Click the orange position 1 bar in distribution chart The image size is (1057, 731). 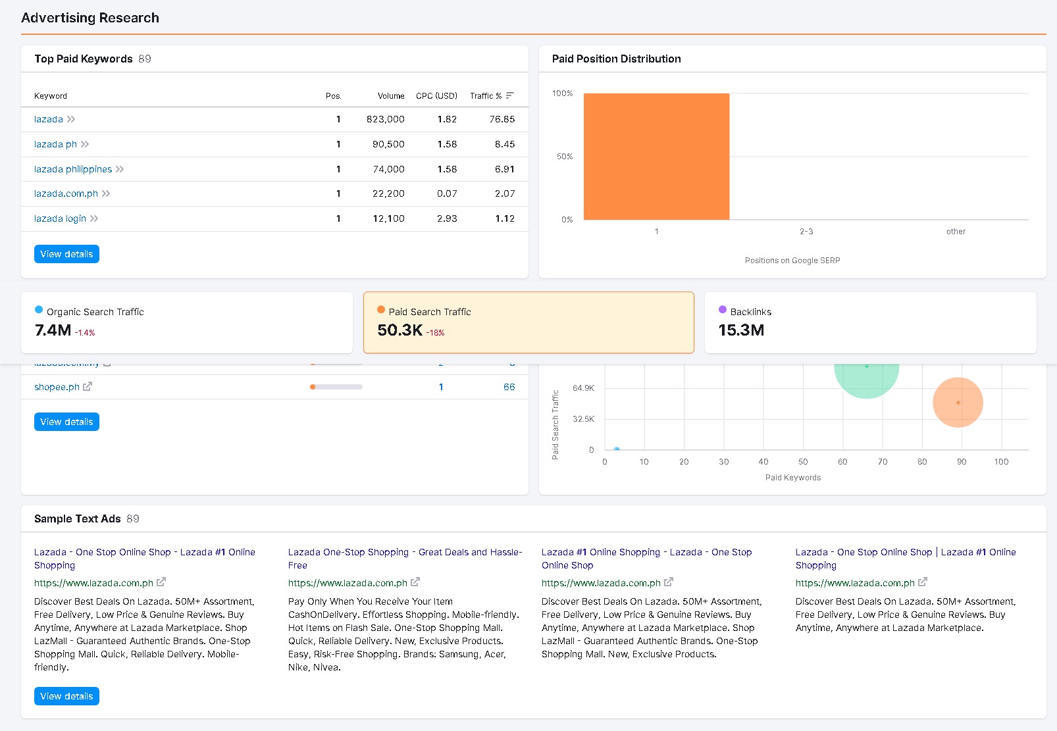(x=656, y=157)
